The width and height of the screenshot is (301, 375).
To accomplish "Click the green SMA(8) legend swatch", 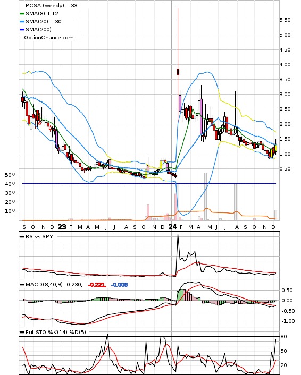I will (22, 14).
